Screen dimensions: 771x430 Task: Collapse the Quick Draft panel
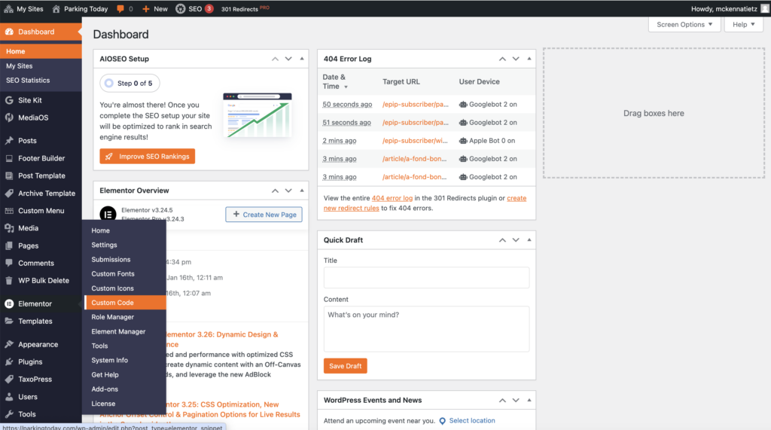(529, 240)
